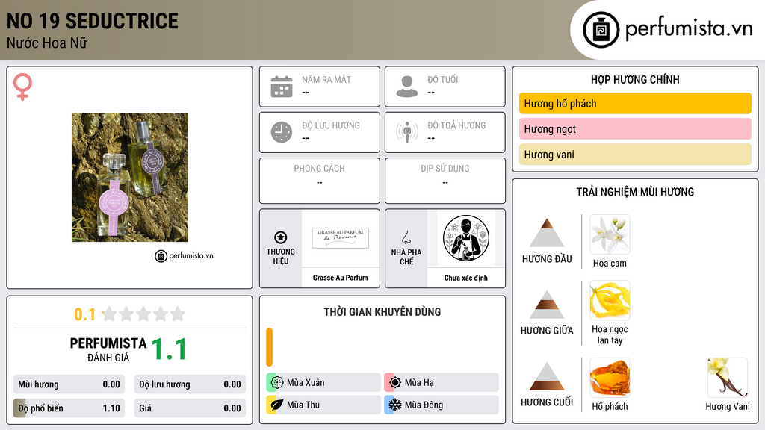Screen dimensions: 765x430
Task: Click the nose icon above Nhà pha chế
Action: click(x=406, y=237)
